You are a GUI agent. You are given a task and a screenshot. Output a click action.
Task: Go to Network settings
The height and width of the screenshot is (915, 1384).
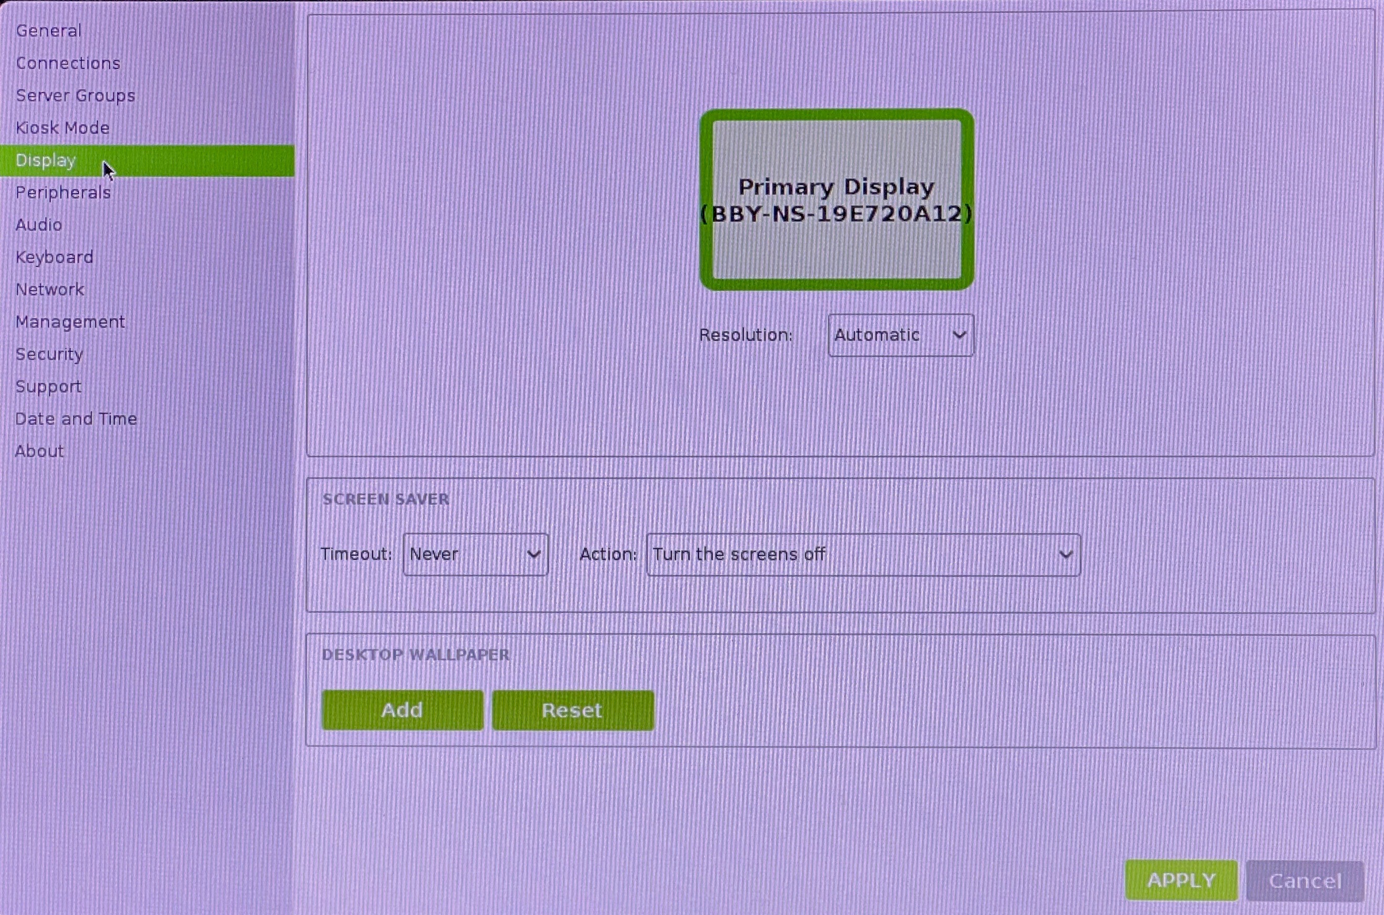coord(50,289)
